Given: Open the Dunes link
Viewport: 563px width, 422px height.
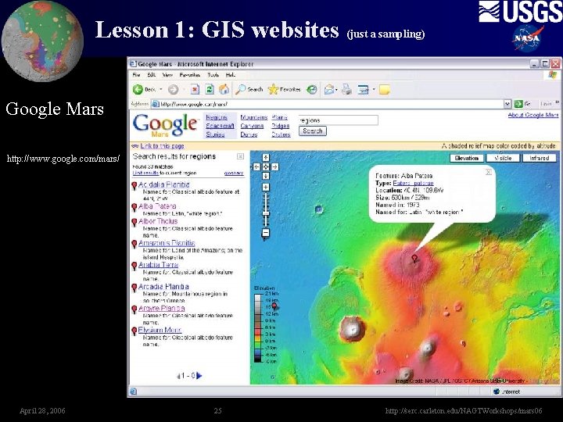Looking at the screenshot, I should click(249, 134).
